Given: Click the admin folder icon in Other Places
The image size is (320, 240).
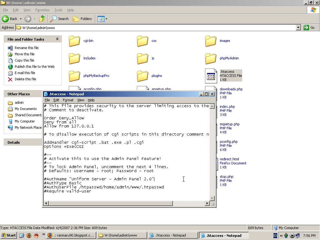Looking at the screenshot, I should coord(10,102).
